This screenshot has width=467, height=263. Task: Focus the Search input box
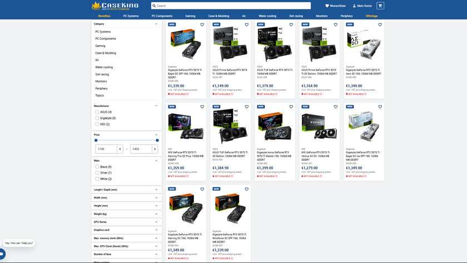[231, 6]
